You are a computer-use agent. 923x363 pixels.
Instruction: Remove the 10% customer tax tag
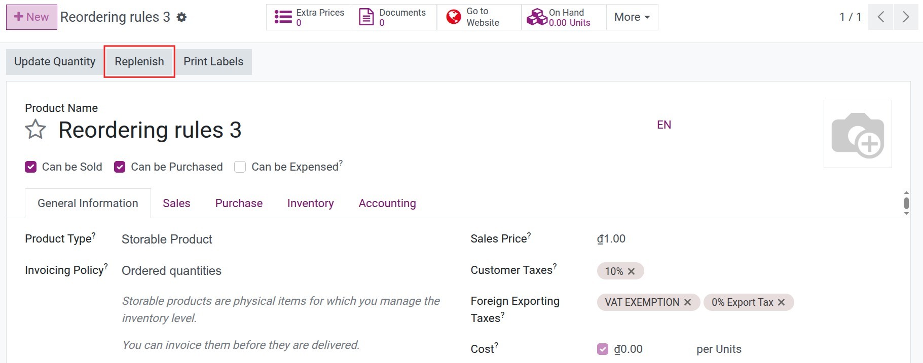[x=631, y=271]
